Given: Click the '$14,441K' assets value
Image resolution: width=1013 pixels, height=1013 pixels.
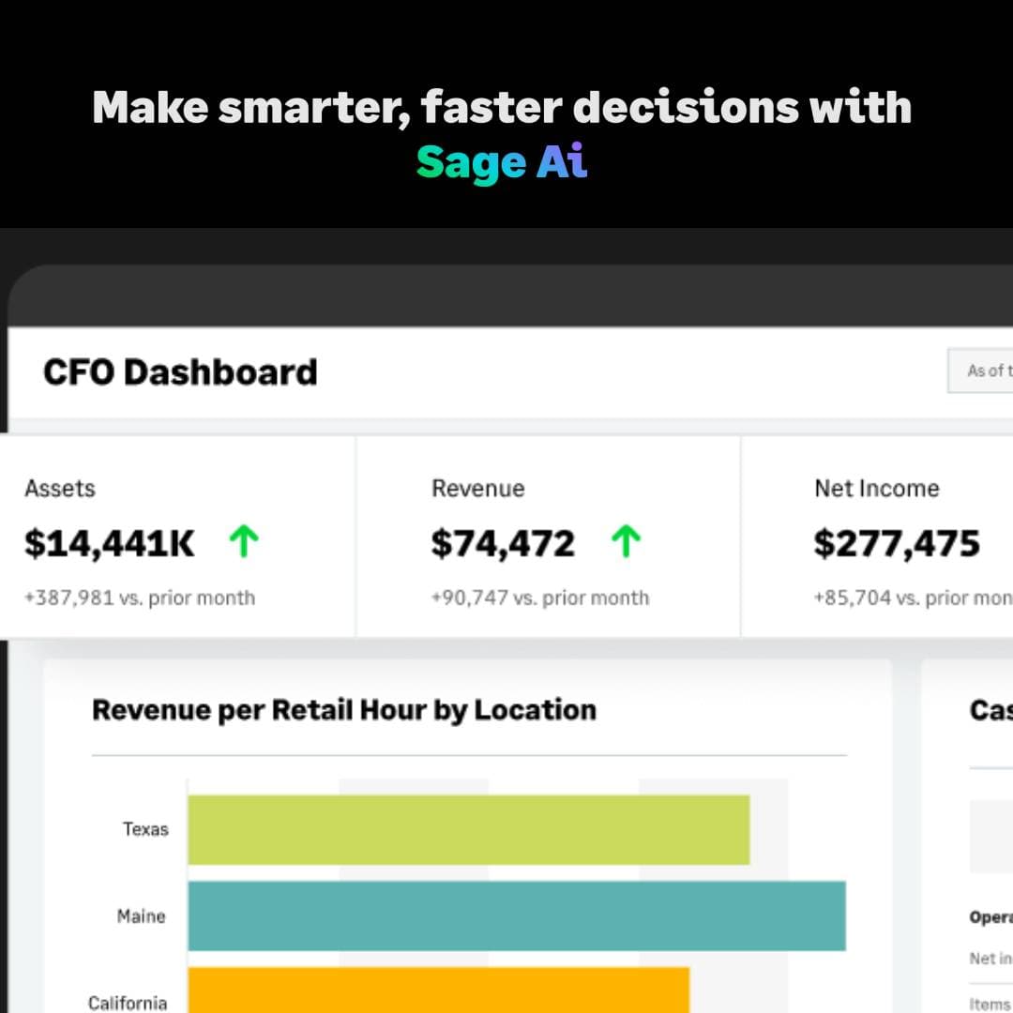Looking at the screenshot, I should tap(109, 543).
